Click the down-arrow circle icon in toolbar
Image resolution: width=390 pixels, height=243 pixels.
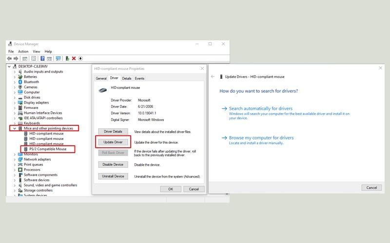point(80,58)
